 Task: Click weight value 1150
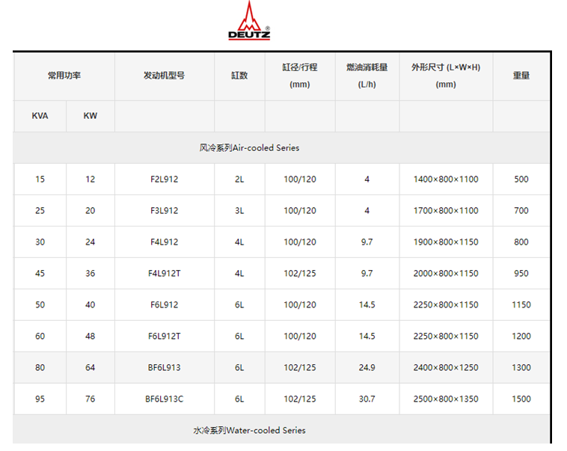click(521, 305)
